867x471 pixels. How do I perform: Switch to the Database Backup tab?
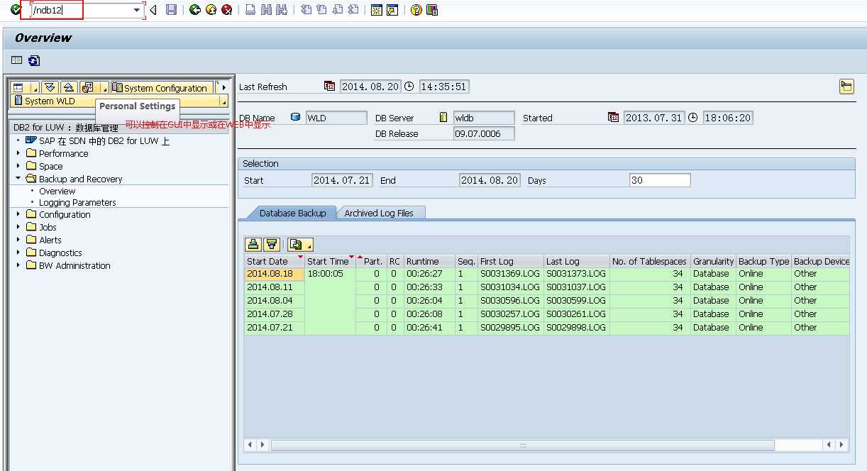(292, 213)
